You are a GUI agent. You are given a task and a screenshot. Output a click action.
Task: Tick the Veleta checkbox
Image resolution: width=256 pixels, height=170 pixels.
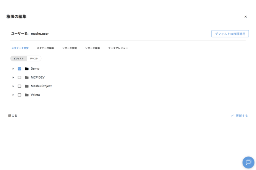pos(19,95)
